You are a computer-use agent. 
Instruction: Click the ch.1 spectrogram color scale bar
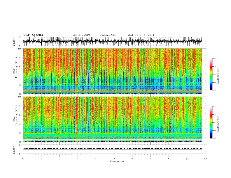point(211,74)
